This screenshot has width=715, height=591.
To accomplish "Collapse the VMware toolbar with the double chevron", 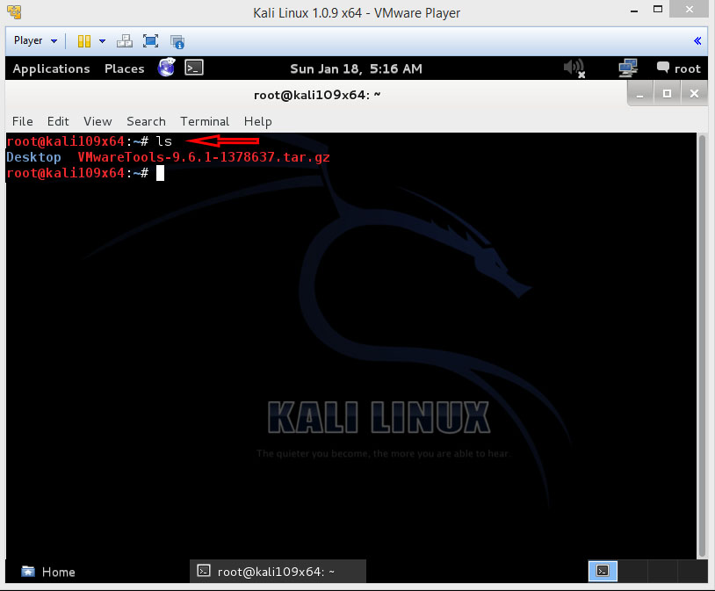I will (697, 41).
